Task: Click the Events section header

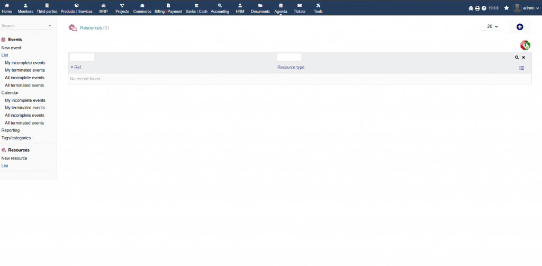Action: 15,40
